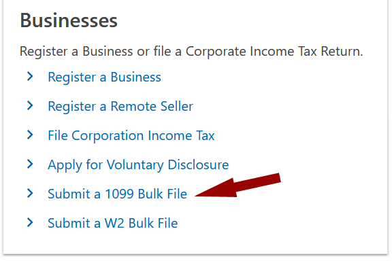The width and height of the screenshot is (392, 261).
Task: Click the arrowhead tip pointing at 1099 link
Action: point(199,195)
